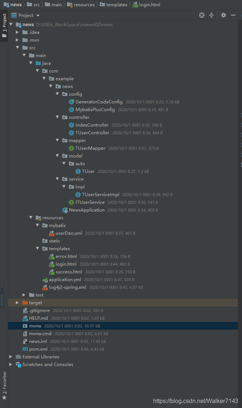Click the 'news' breadcrumb
242x408 pixels.
13,5
